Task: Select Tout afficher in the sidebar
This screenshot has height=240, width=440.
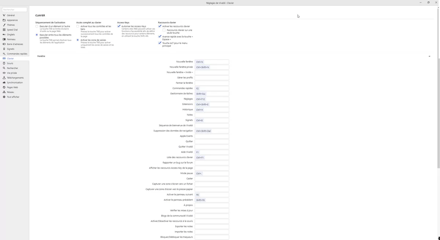Action: click(x=15, y=97)
